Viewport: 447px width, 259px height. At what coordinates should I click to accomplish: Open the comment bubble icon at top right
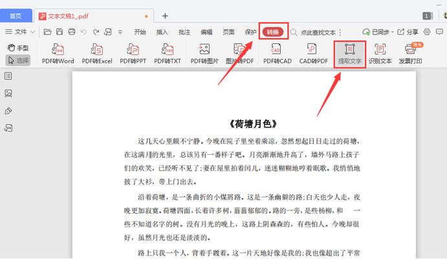point(439,32)
